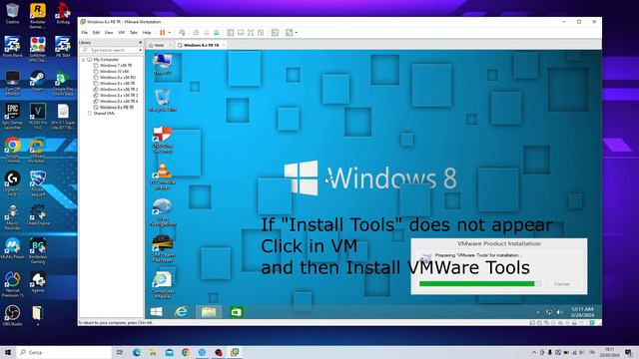The height and width of the screenshot is (359, 639).
Task: Click OBS Studio desktop icon
Action: pos(12,315)
